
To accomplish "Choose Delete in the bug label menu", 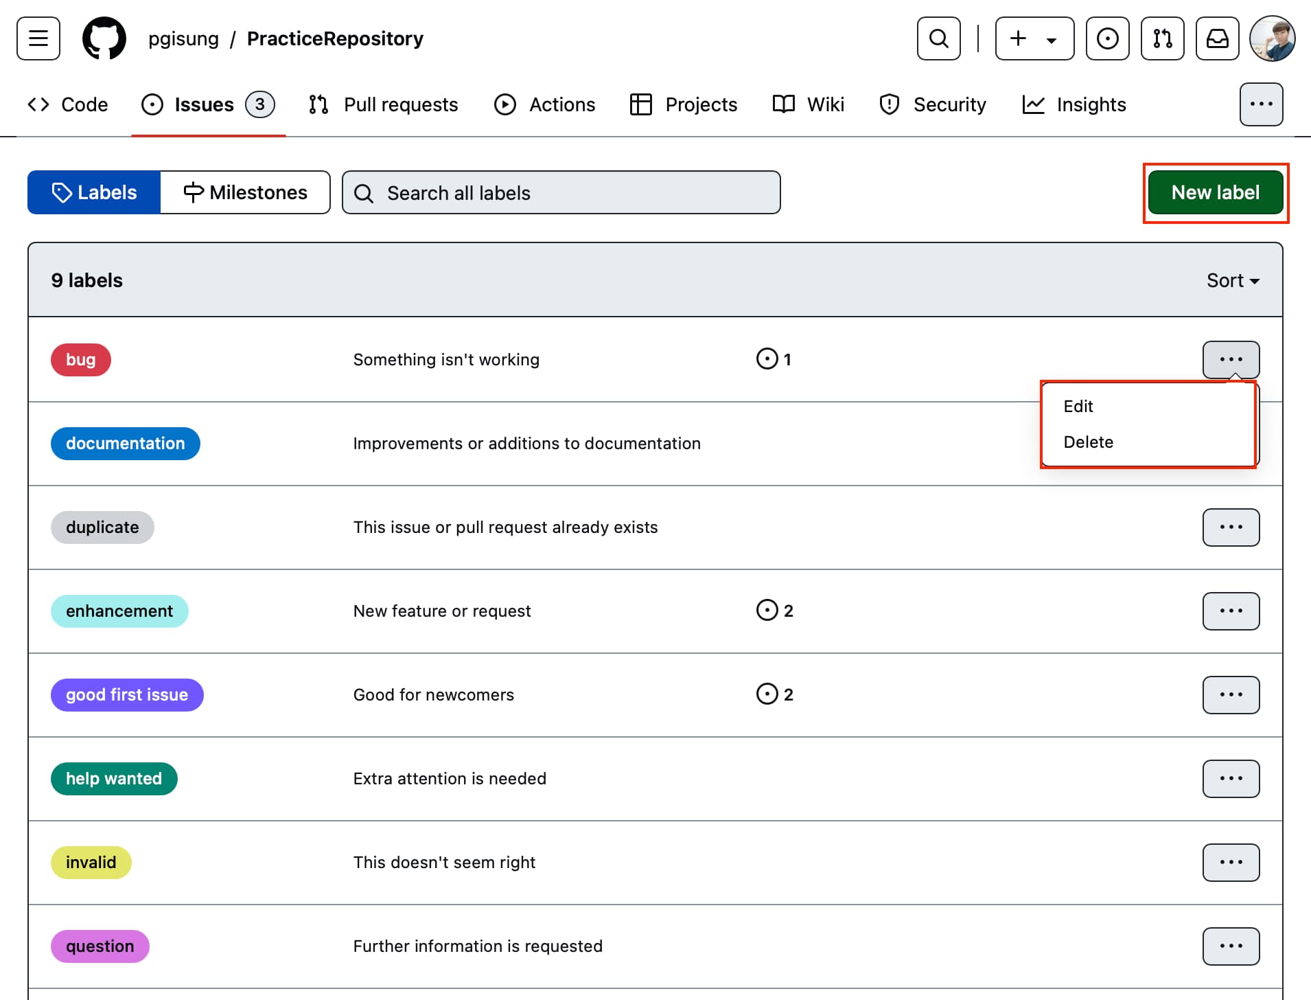I will pyautogui.click(x=1148, y=442).
